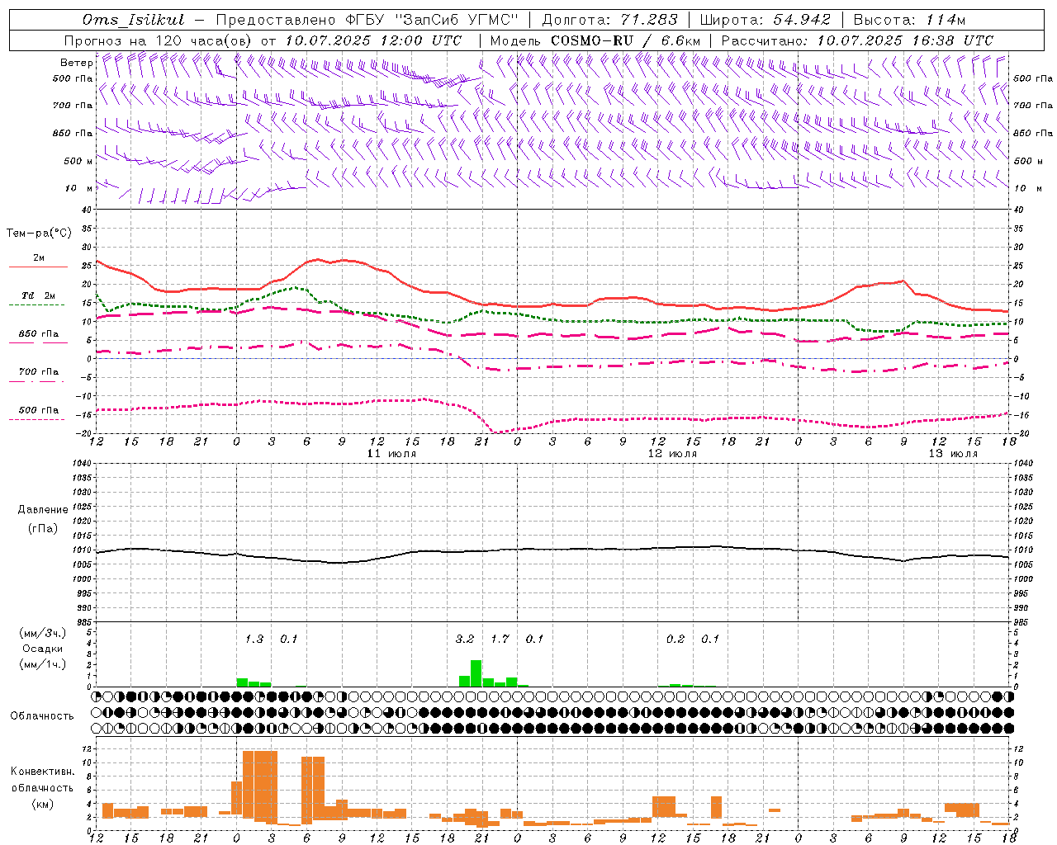Click the latitude value Широта: 54.942
The image size is (1057, 845).
(x=765, y=20)
